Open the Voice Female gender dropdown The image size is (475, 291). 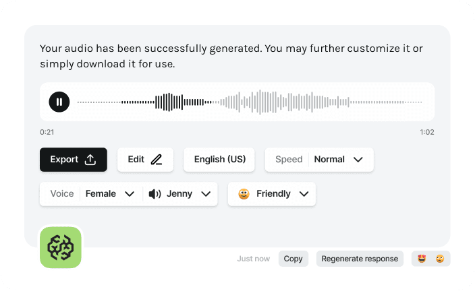click(x=130, y=194)
